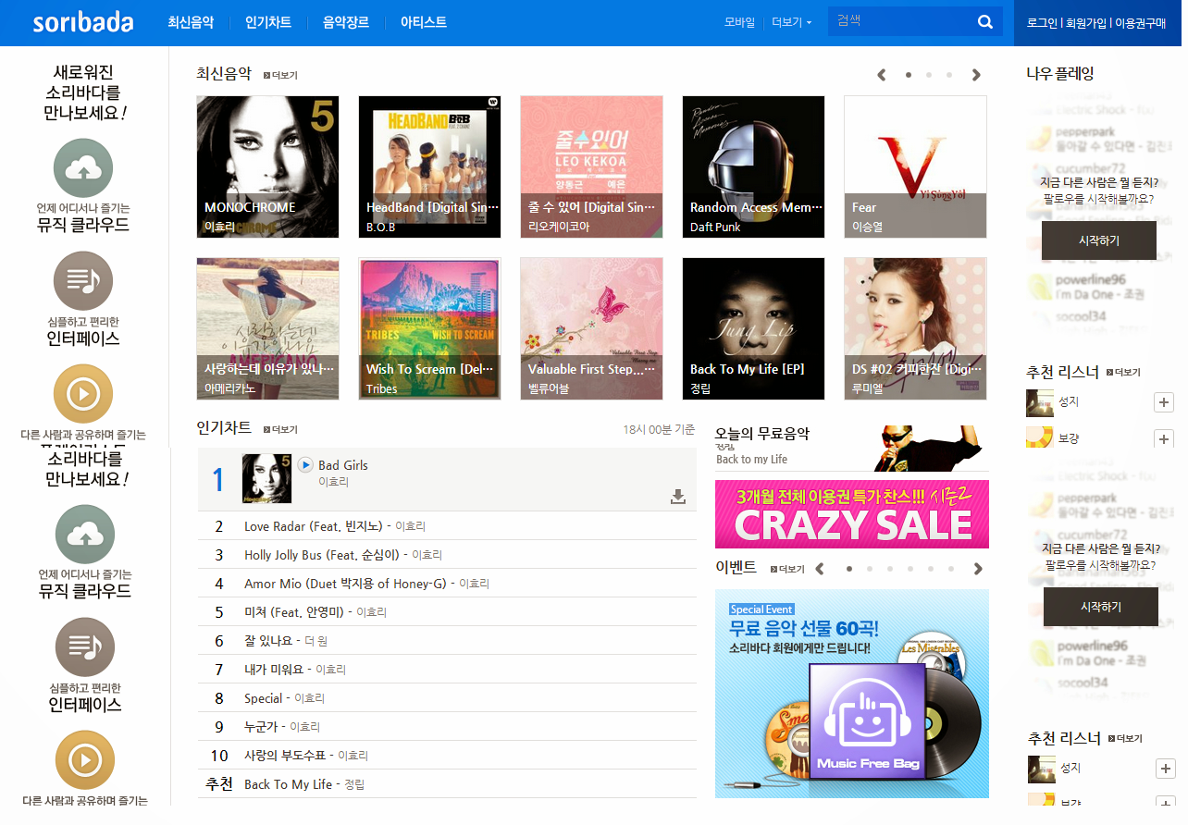Viewport: 1188px width, 825px height.
Task: Select the last 이벤트 carousel dot
Action: [951, 569]
